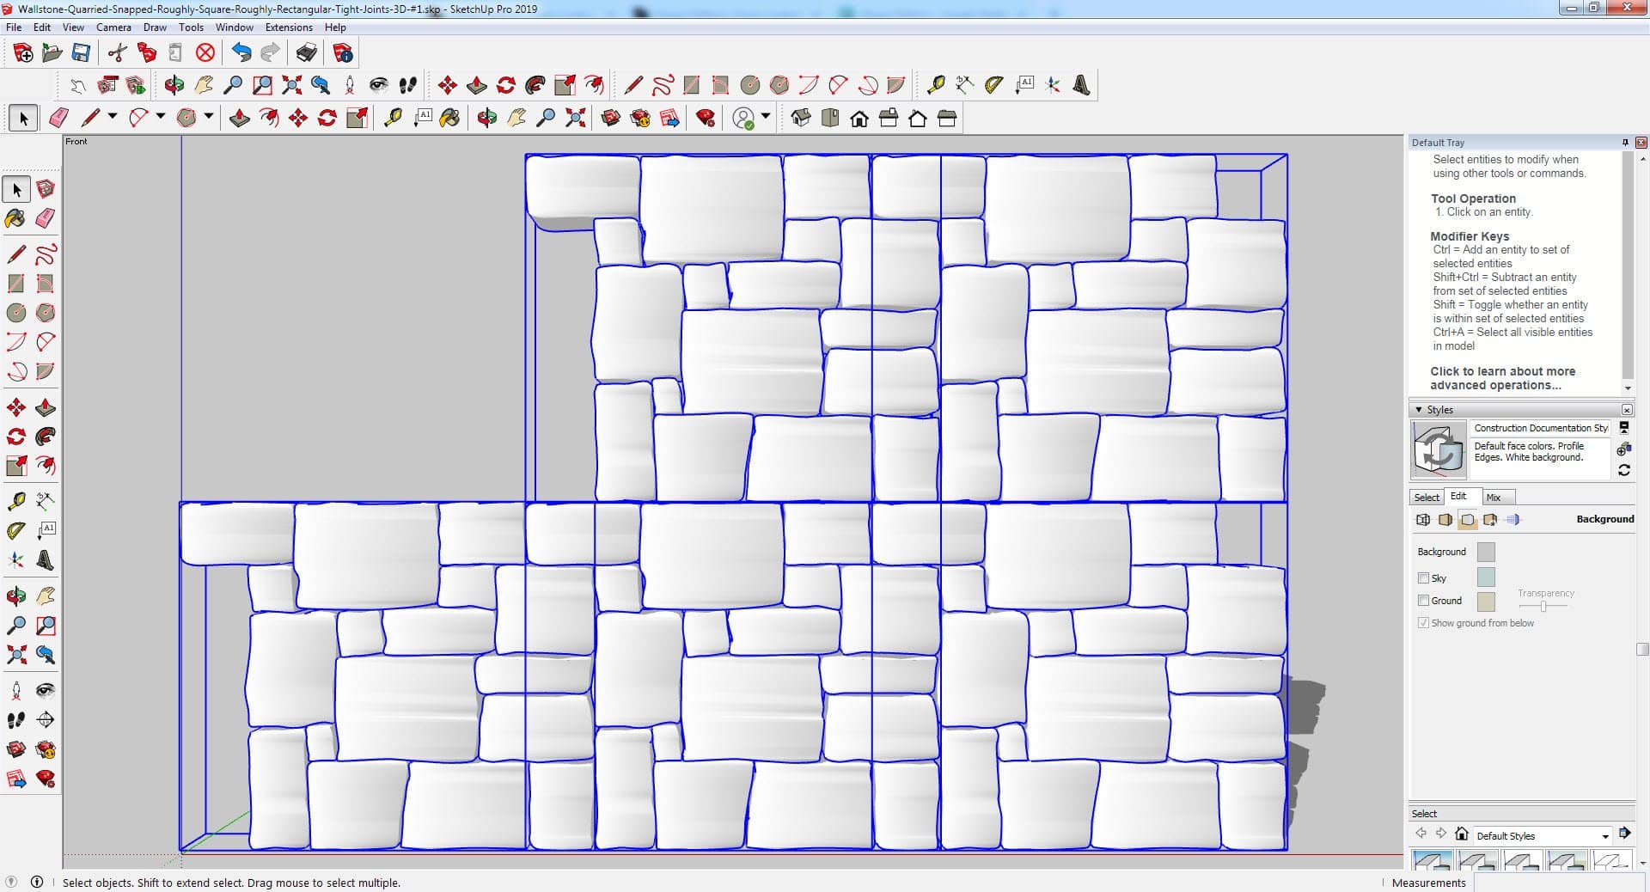
Task: Open the arc tool dropdown arrow
Action: click(x=160, y=117)
